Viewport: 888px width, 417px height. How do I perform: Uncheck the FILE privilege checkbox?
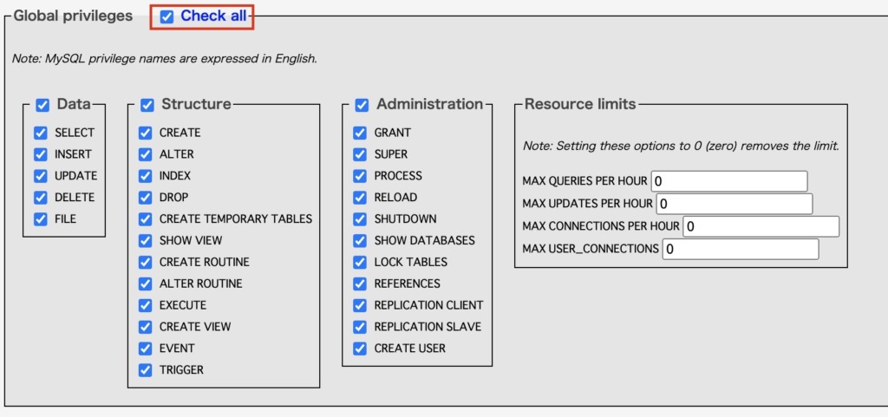40,219
